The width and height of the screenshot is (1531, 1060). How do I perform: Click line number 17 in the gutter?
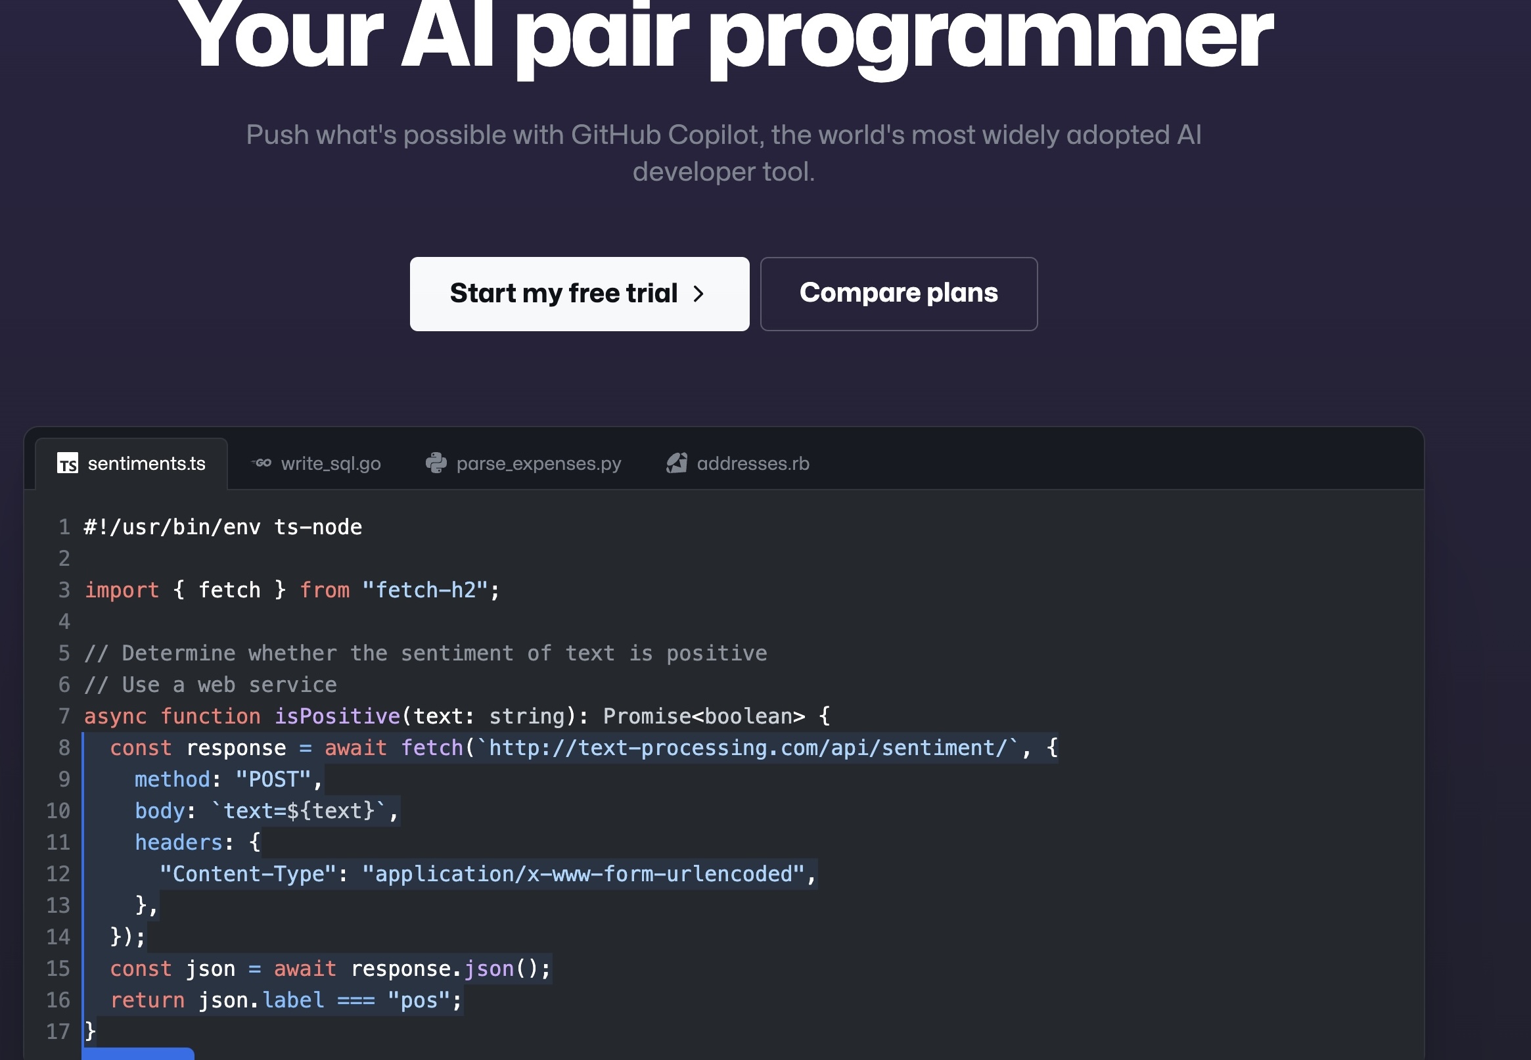pos(58,1032)
